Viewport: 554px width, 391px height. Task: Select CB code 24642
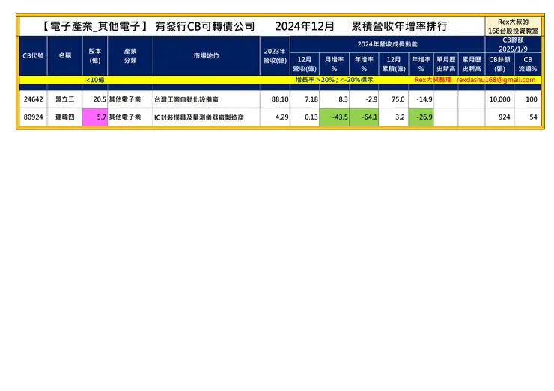(33, 99)
